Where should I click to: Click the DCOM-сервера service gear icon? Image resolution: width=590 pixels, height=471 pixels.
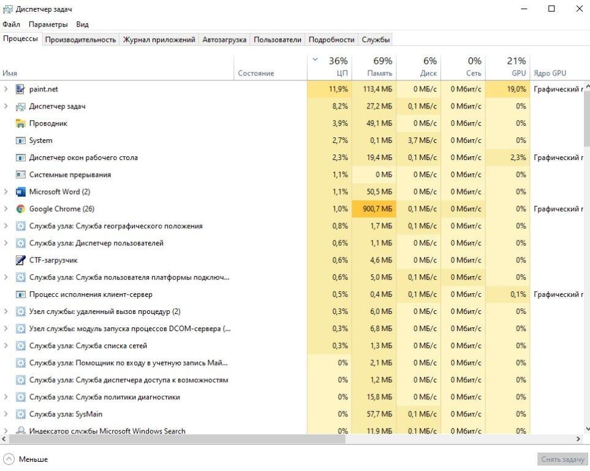pyautogui.click(x=20, y=329)
